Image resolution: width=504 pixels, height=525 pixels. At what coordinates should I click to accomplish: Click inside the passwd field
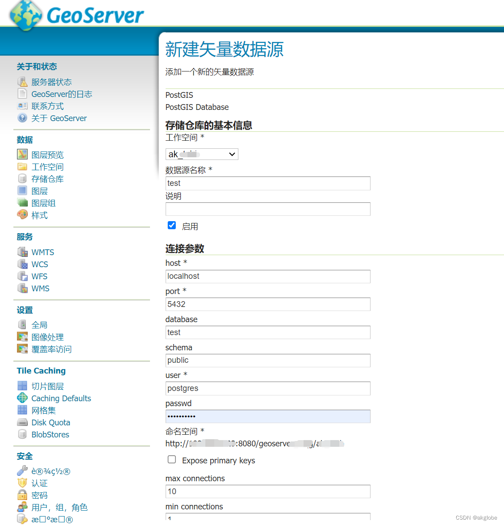pyautogui.click(x=268, y=416)
